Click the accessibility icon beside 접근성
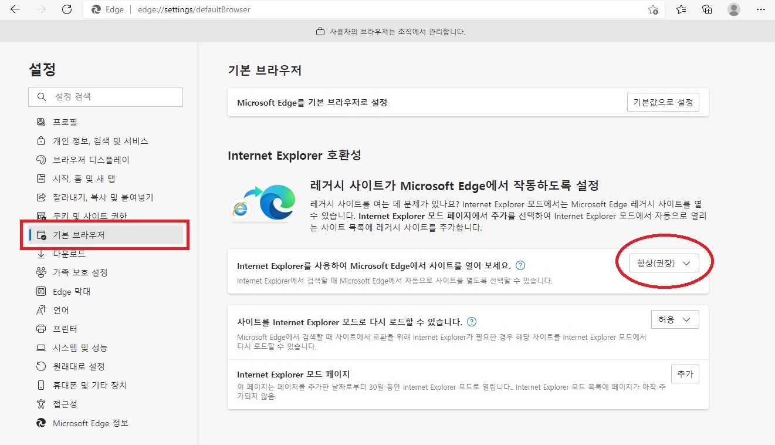 click(x=41, y=404)
